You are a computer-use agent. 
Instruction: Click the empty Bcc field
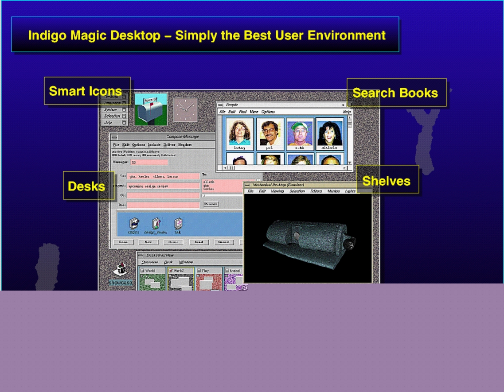coord(163,205)
